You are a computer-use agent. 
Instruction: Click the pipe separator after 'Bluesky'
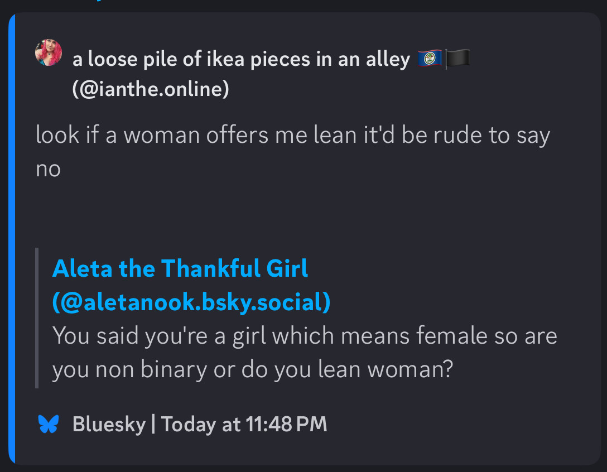[x=153, y=425]
